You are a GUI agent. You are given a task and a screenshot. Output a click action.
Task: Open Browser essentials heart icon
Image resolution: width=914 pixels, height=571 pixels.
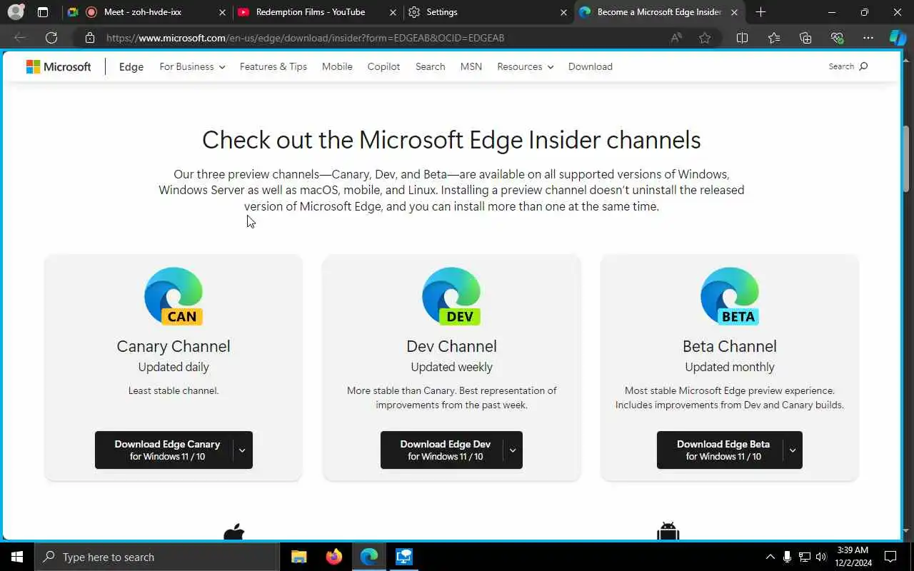click(837, 38)
